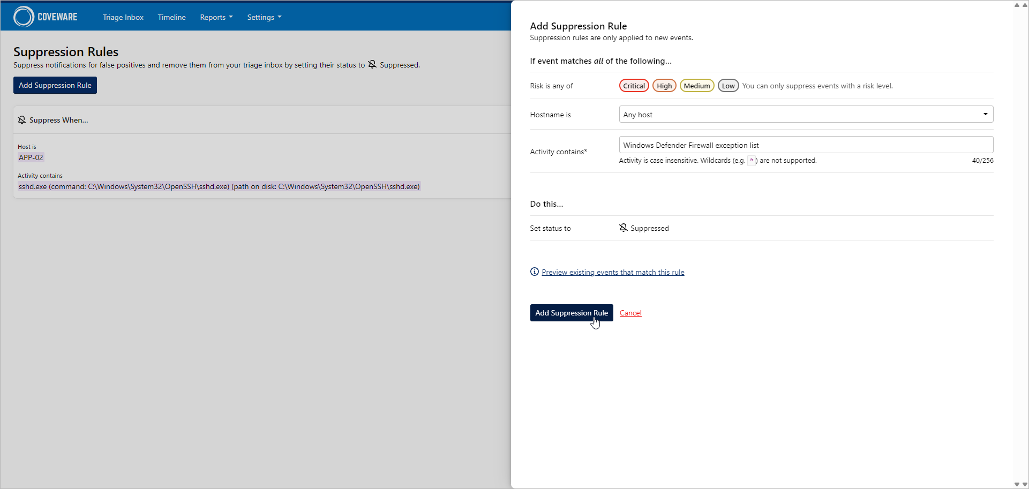Toggle the High risk level chip
Viewport: 1029px width, 489px height.
click(664, 86)
